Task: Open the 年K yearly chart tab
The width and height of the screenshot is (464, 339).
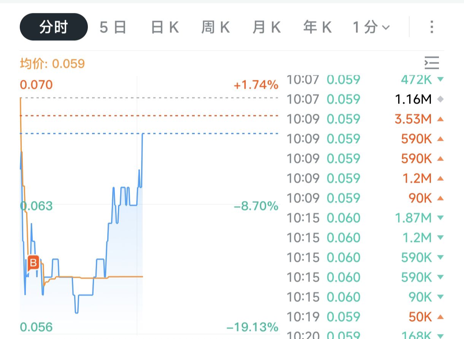Action: click(x=317, y=27)
